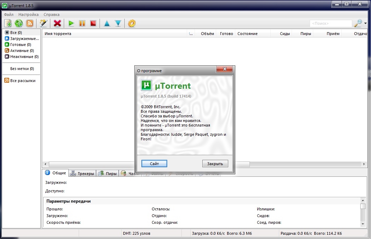Screen dimensions: 371x239
Task: Open the RSS downloader toolbar icon
Action: (x=30, y=23)
